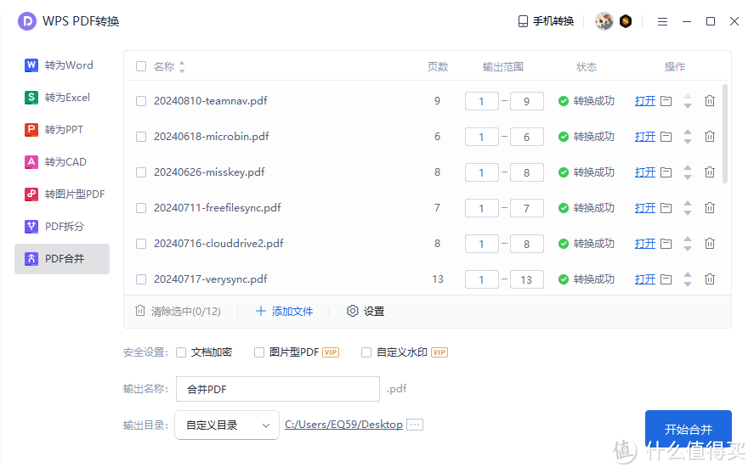754x473 pixels.
Task: Click 清除选中(0/12) button text
Action: [x=186, y=311]
